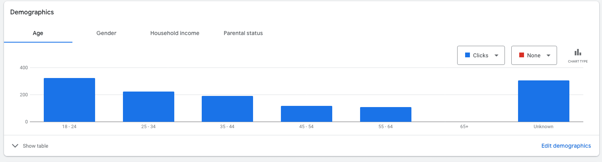Expand the Show table section
Viewport: 602px width, 162px height.
coord(30,146)
